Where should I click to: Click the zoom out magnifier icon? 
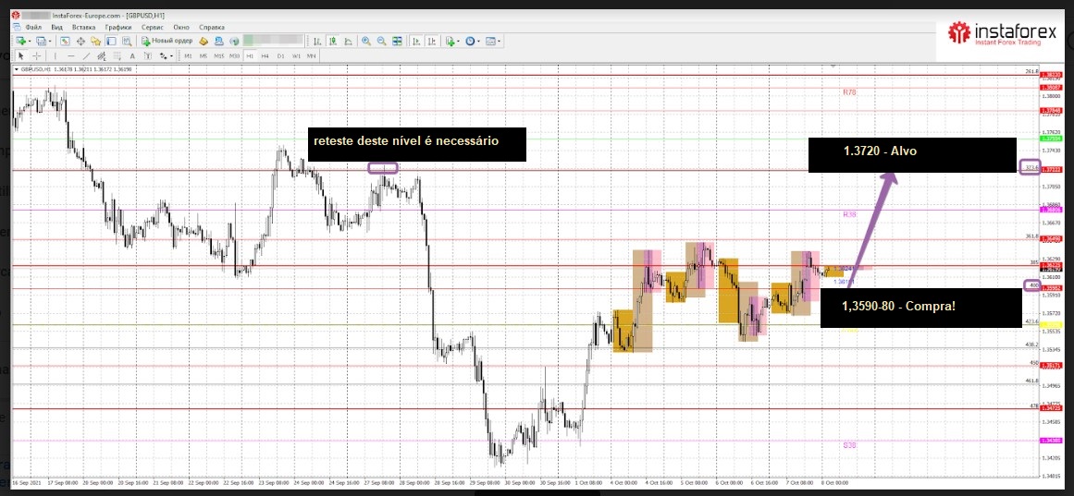pos(381,42)
